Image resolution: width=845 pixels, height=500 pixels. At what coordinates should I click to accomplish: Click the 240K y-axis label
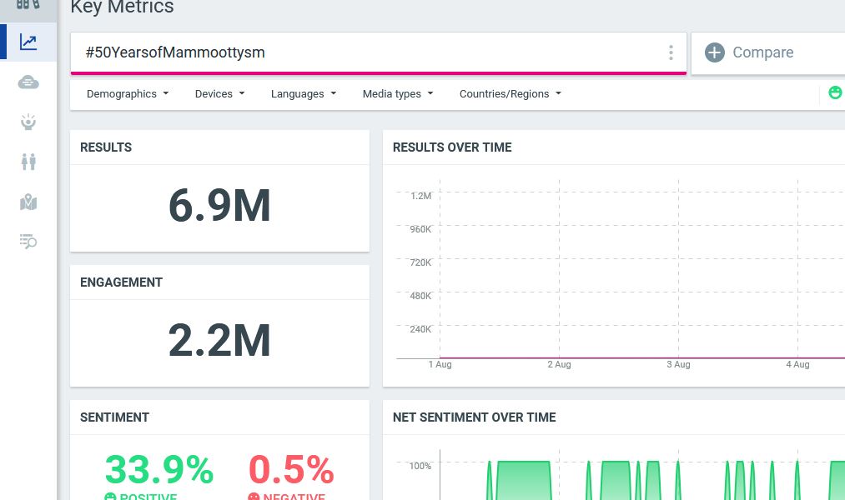click(420, 329)
